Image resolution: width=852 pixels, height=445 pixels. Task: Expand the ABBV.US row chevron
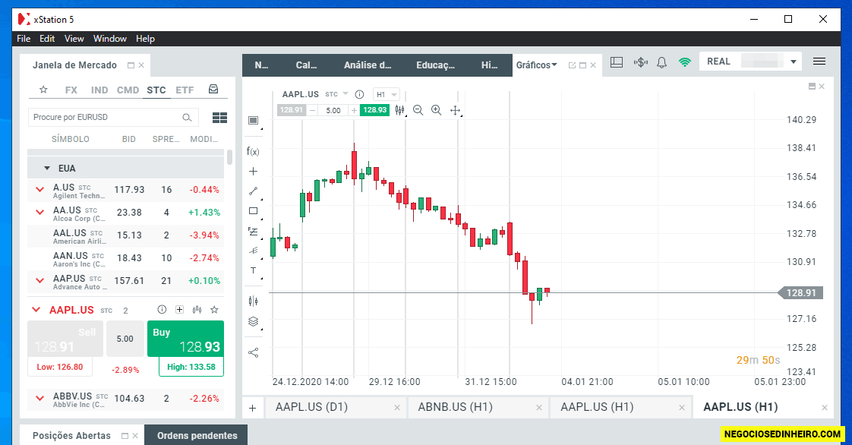39,398
